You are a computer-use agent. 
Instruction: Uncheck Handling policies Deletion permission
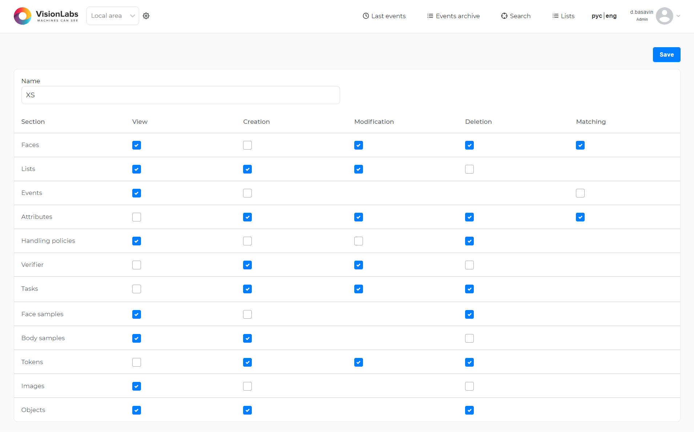[x=469, y=241]
